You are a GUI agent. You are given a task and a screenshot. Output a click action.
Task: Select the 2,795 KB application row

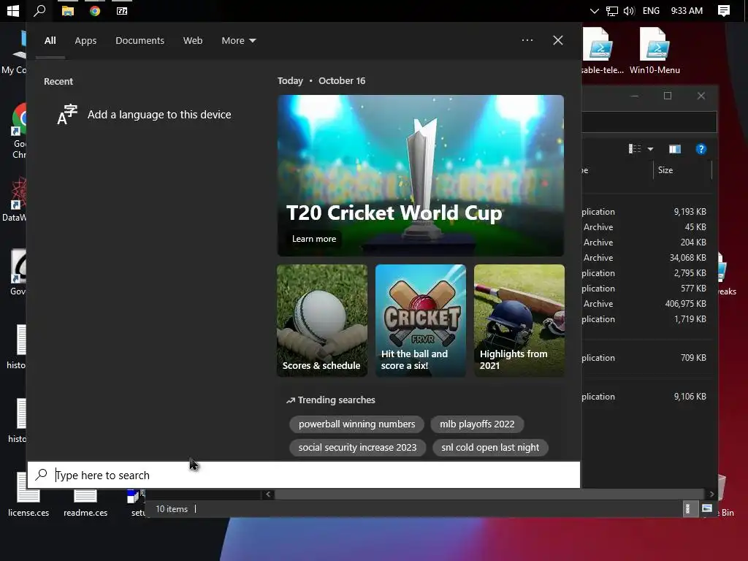(x=646, y=273)
